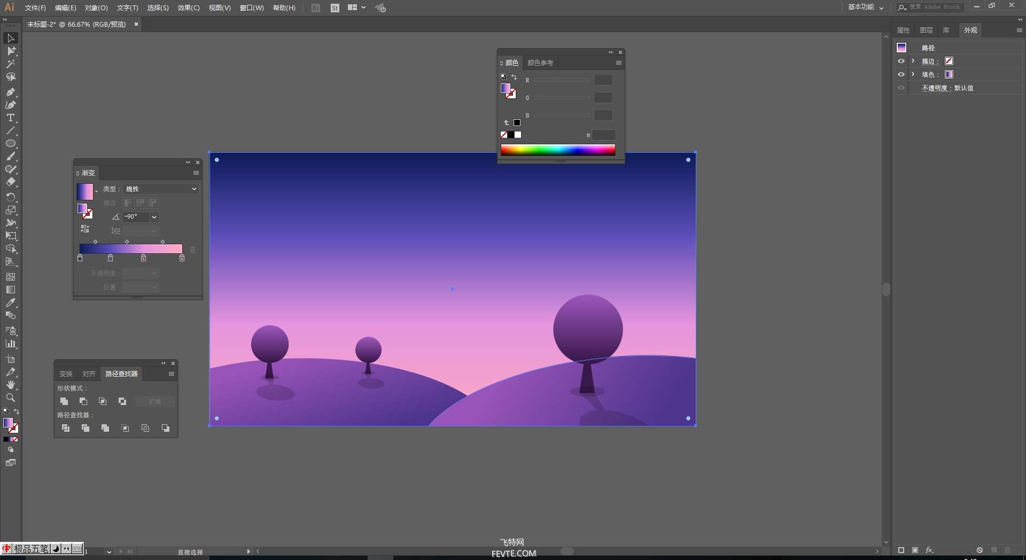Select the Lasso tool

tap(10, 77)
